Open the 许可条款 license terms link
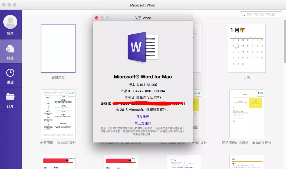286x169 pixels. pyautogui.click(x=143, y=116)
